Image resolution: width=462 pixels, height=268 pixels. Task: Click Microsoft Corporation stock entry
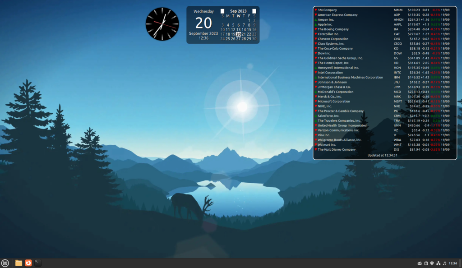coord(333,102)
